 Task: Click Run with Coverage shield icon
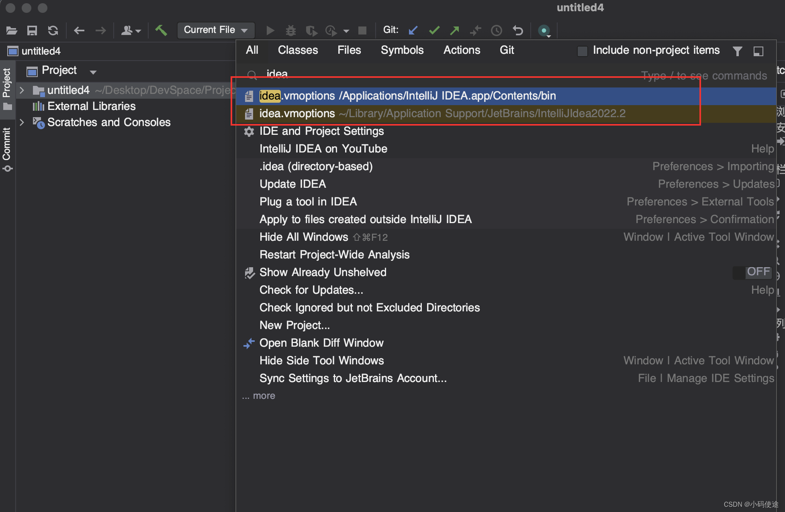[x=311, y=30]
